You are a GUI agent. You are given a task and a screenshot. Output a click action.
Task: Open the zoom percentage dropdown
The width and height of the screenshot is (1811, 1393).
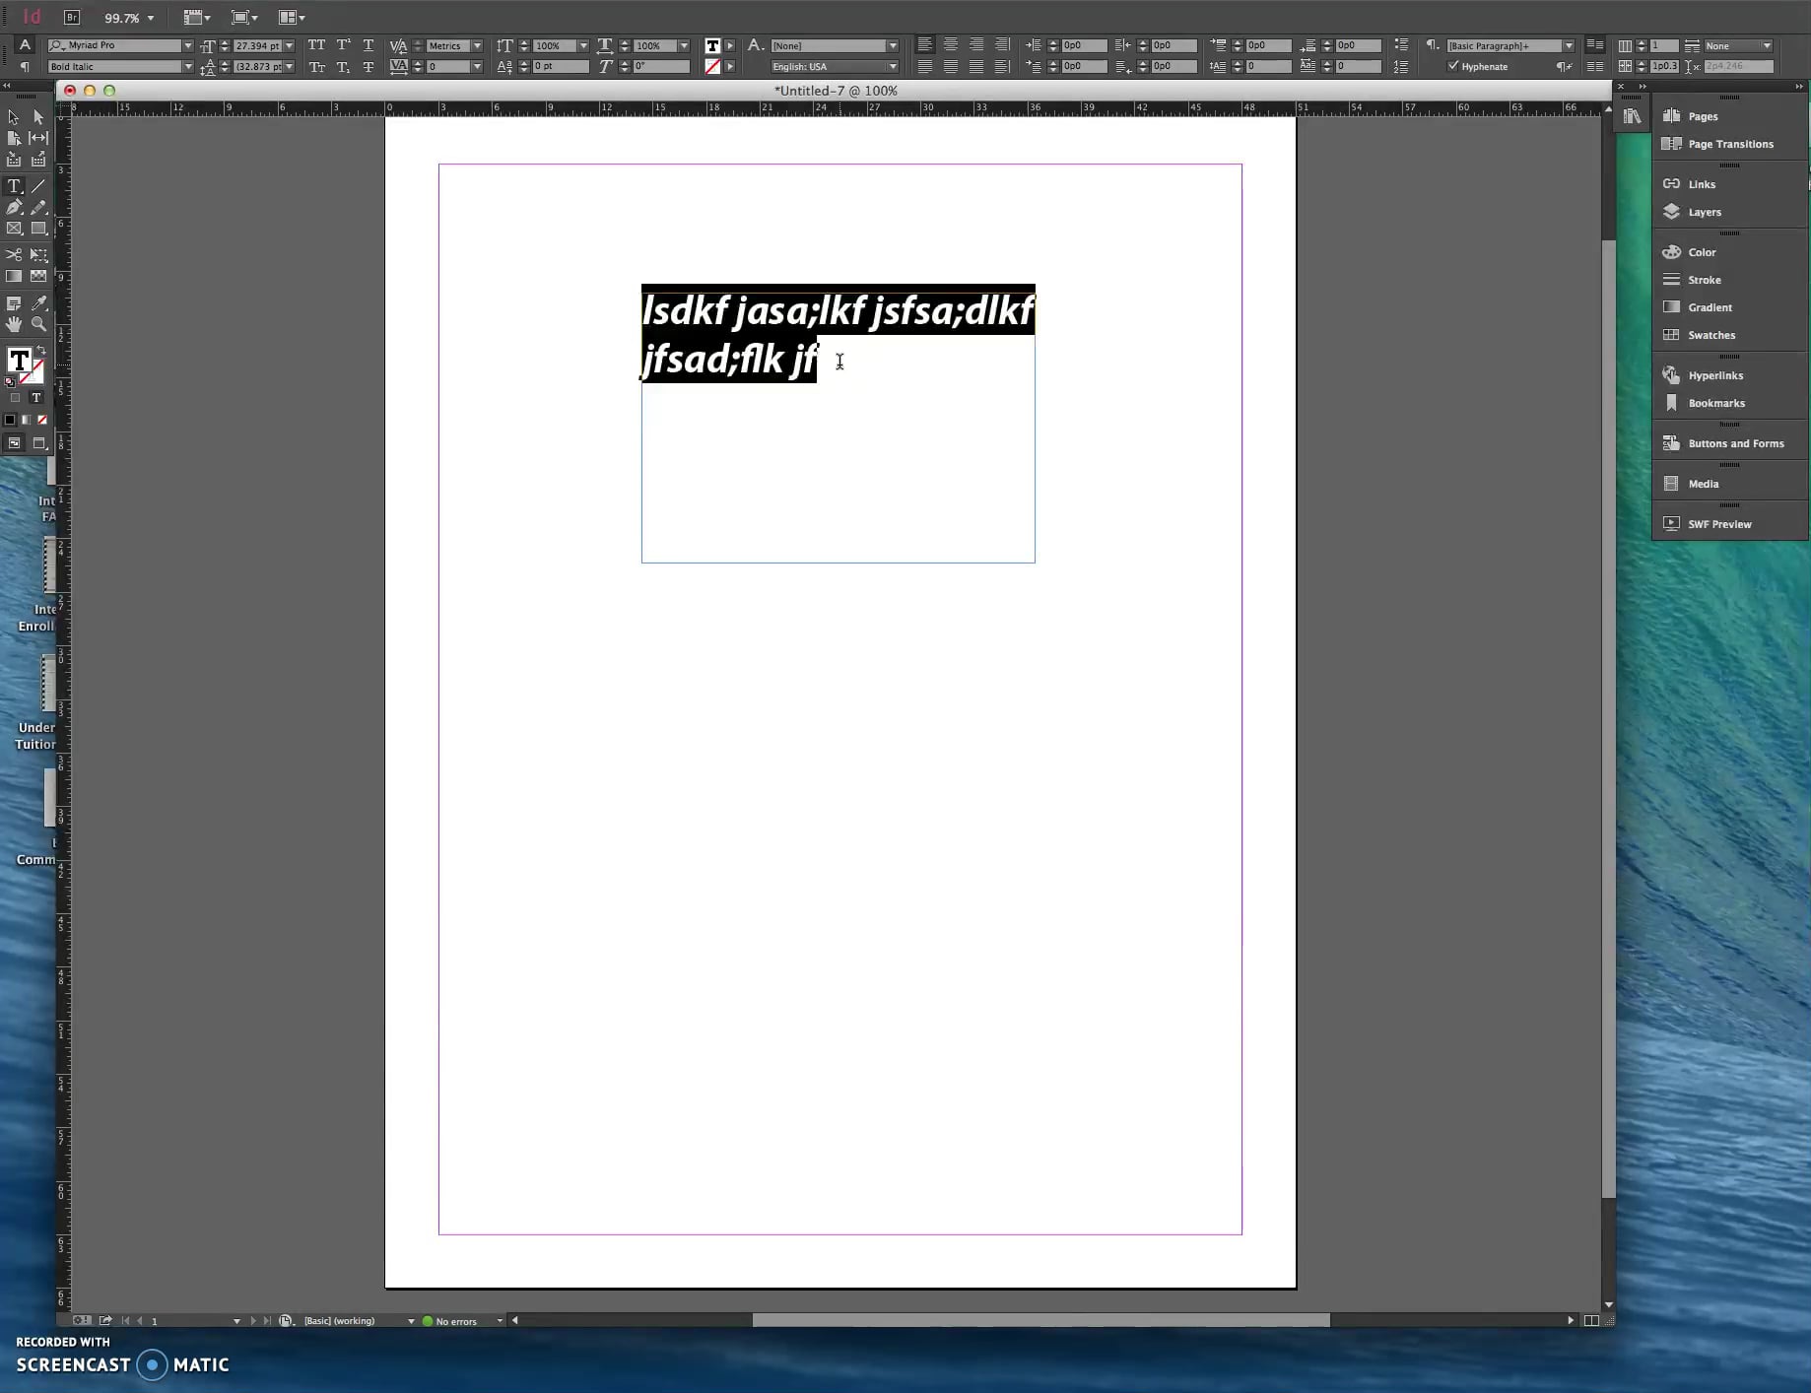(x=153, y=18)
